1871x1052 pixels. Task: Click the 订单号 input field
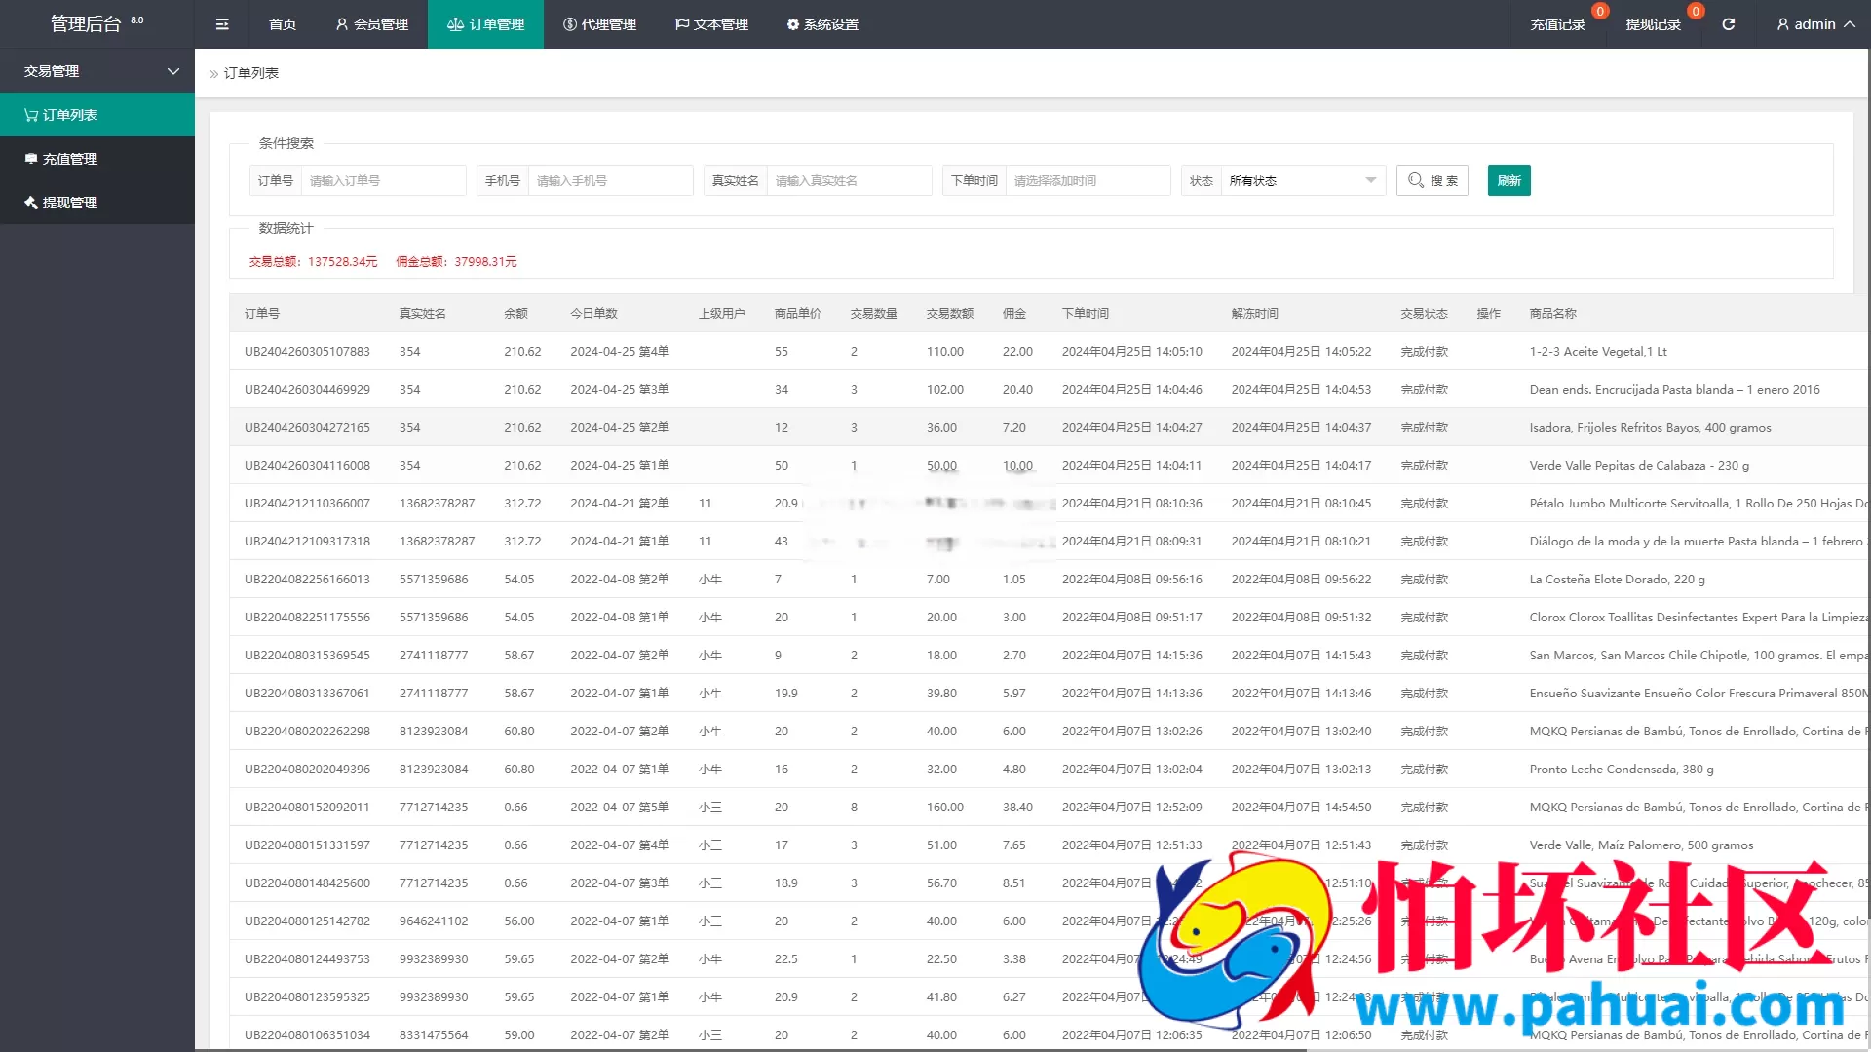(x=383, y=180)
